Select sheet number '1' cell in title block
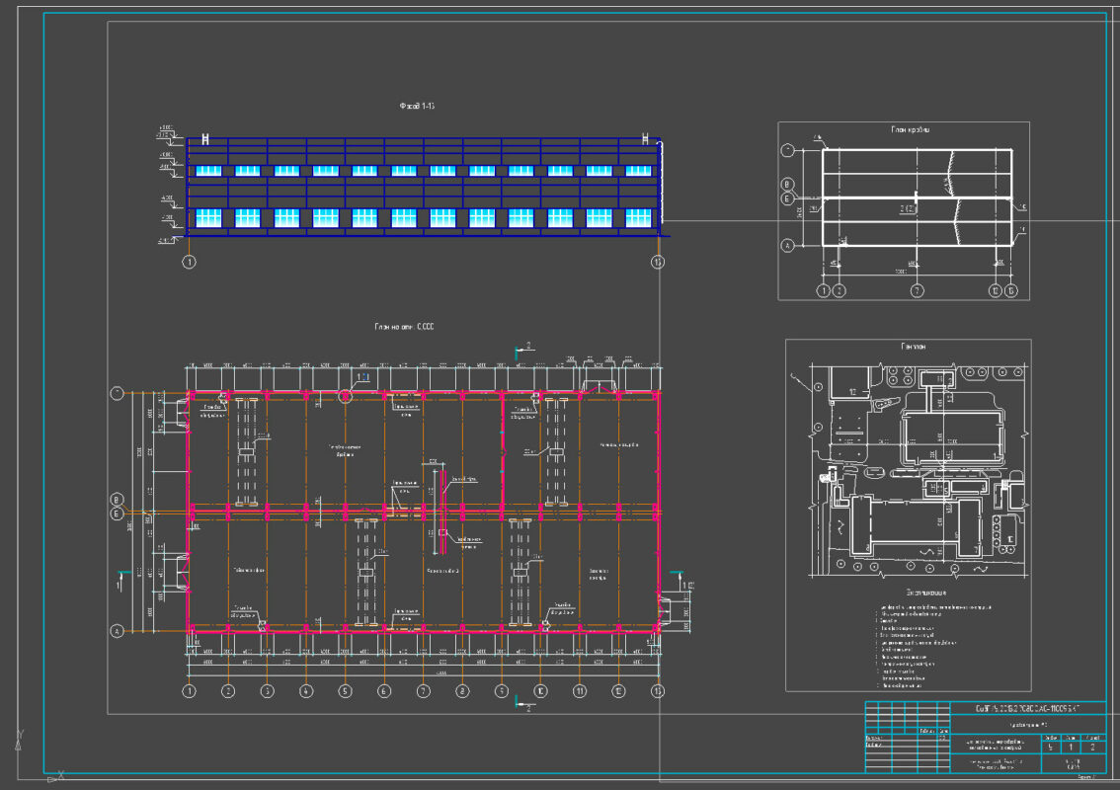 (x=1071, y=748)
